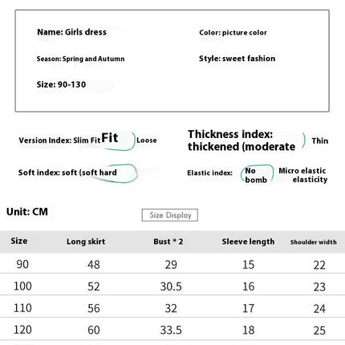Select the size 110 row
345x345 pixels.
pos(172,307)
